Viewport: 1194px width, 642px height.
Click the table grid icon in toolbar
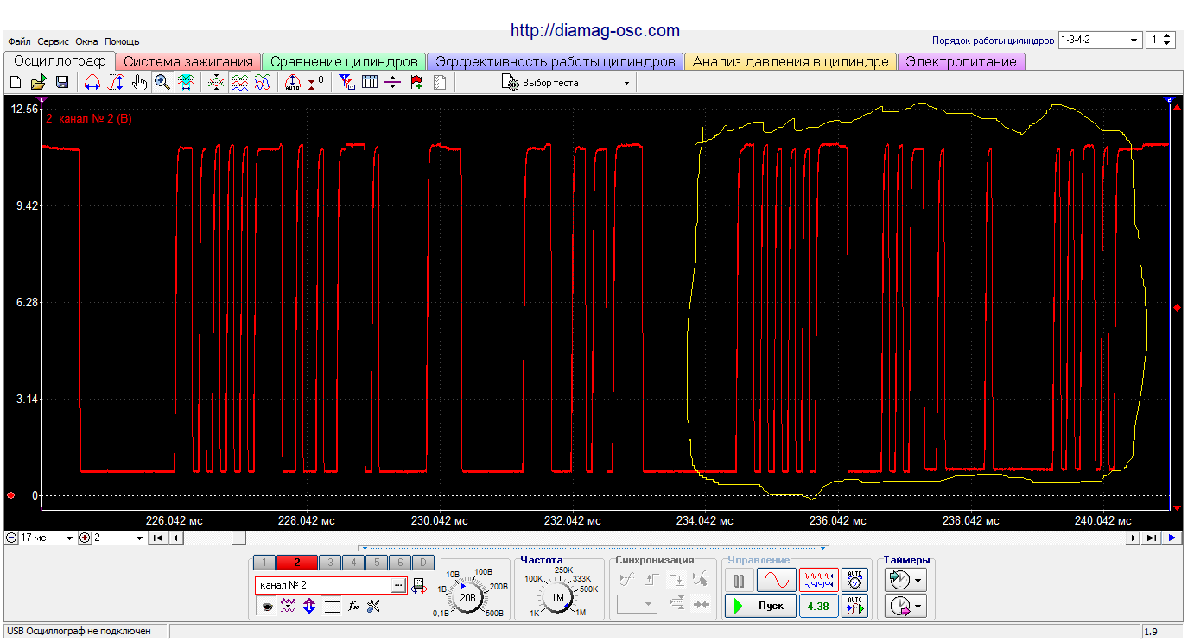click(370, 83)
